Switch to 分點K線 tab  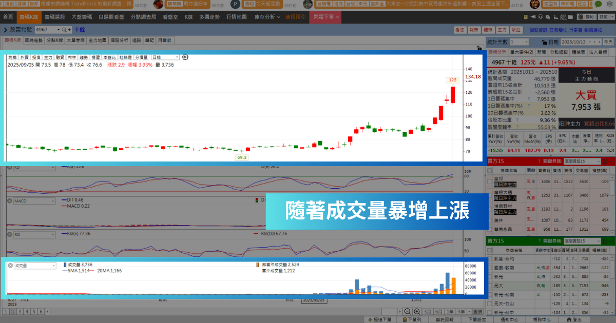tap(55, 39)
